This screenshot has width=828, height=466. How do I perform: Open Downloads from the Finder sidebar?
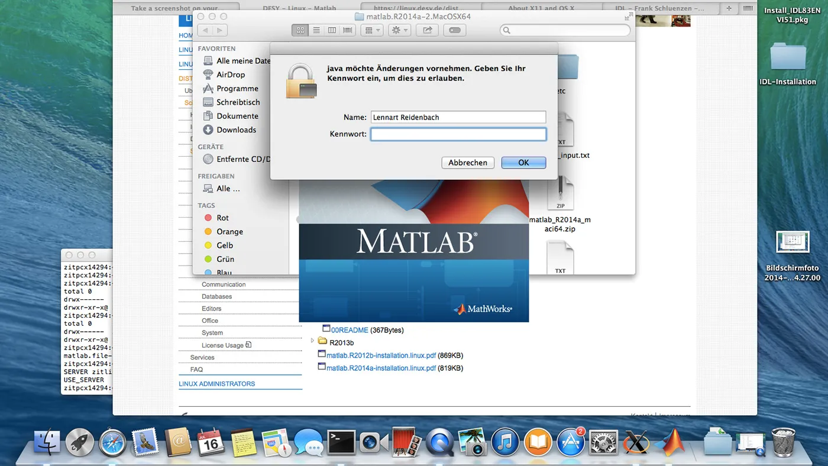pyautogui.click(x=236, y=130)
